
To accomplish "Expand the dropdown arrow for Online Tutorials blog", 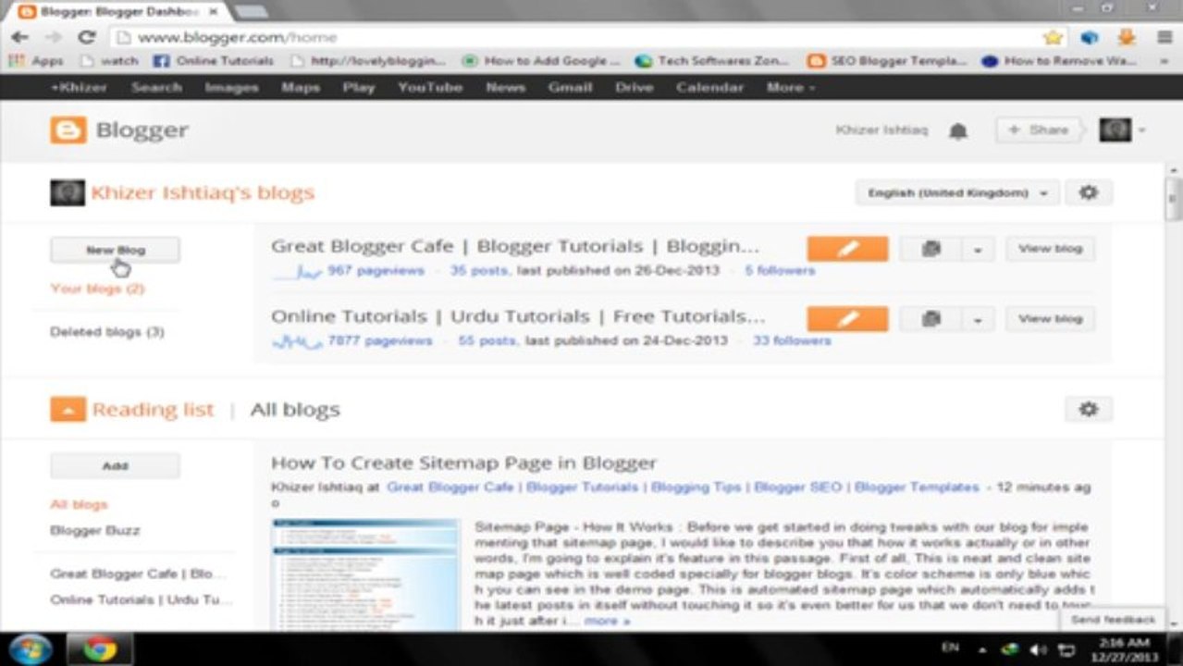I will pyautogui.click(x=978, y=319).
